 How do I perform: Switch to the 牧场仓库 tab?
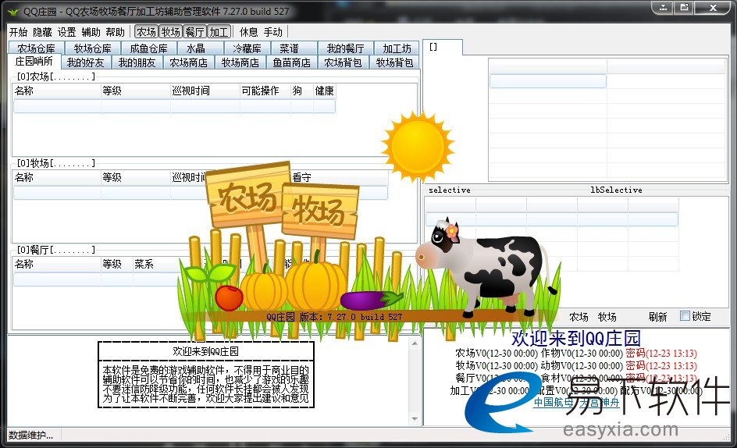coord(93,48)
